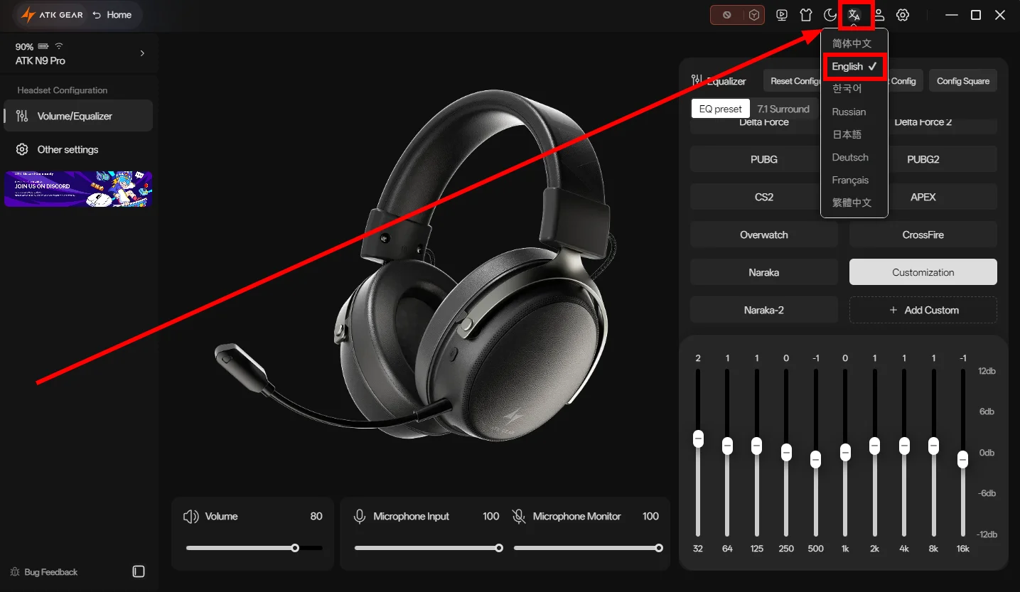Click the 32 Hz equalizer slider handle
This screenshot has height=592, width=1020.
(698, 438)
